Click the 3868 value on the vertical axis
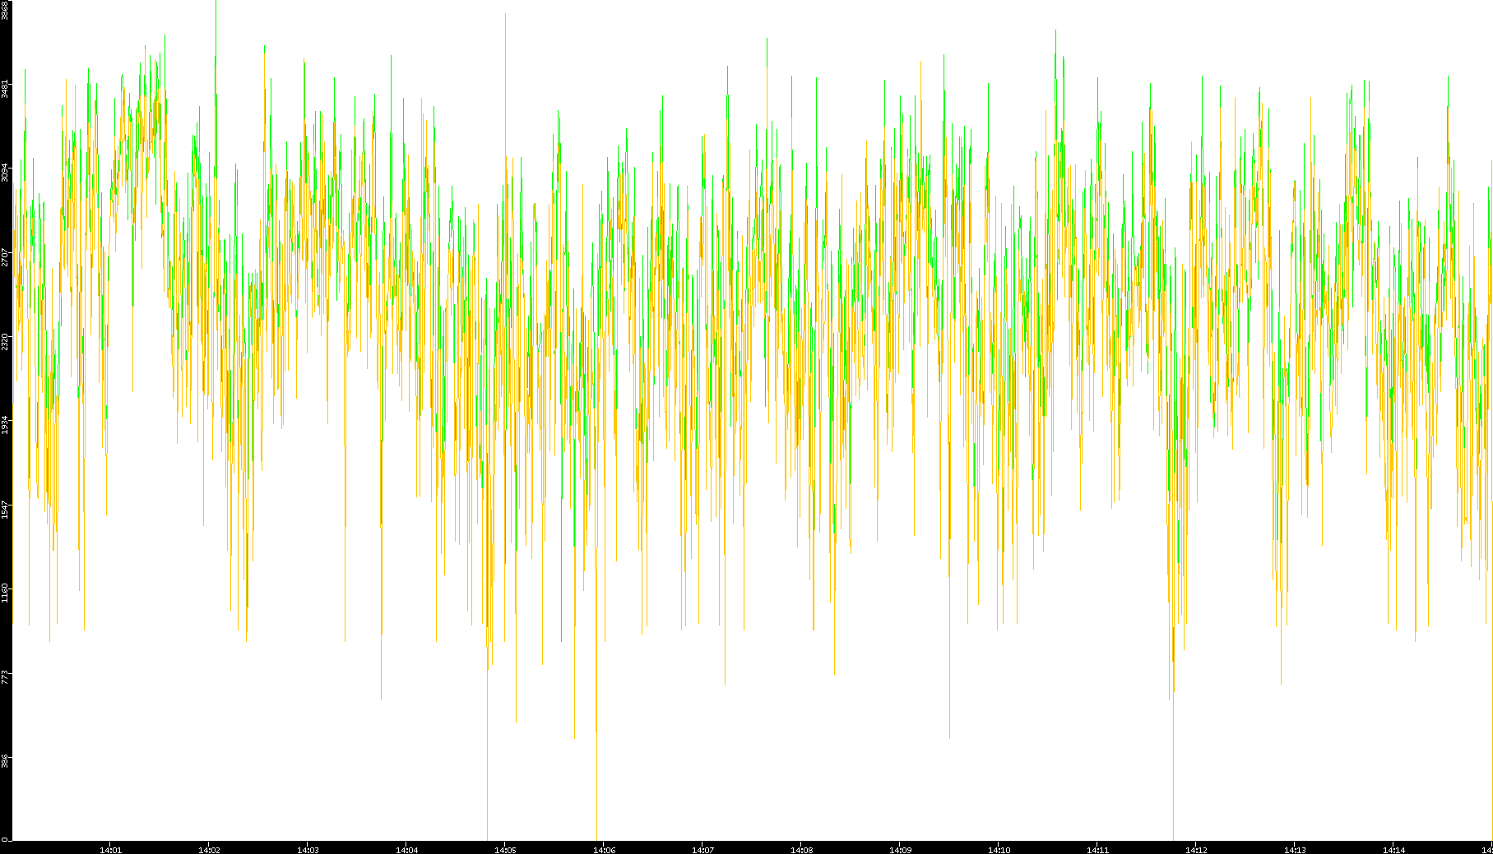This screenshot has width=1493, height=854. click(x=5, y=10)
